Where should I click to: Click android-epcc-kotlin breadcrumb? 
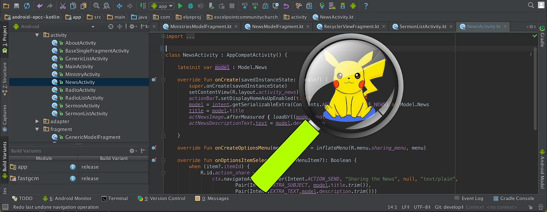coord(31,17)
